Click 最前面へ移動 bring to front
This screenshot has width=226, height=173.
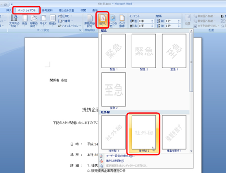click(204, 16)
